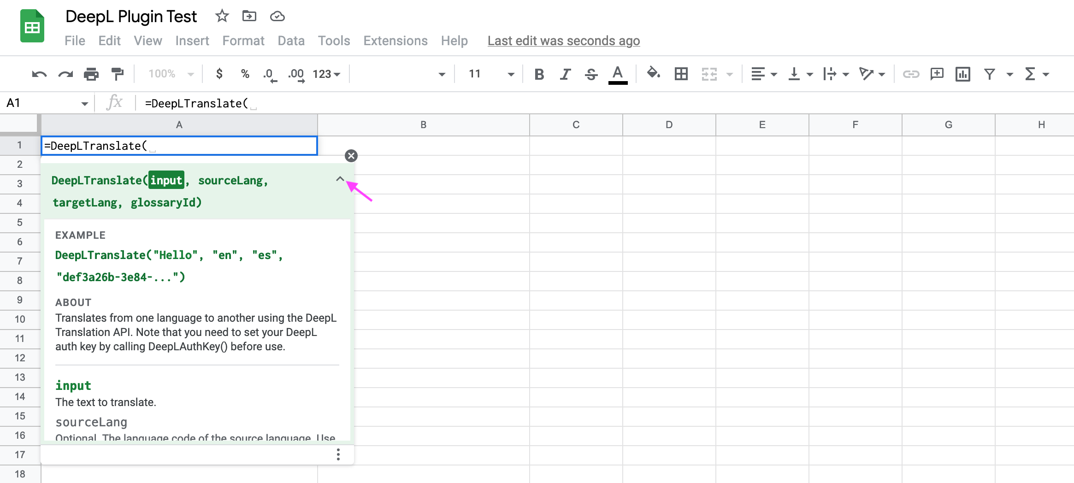Open the Name box dropdown arrow
1074x483 pixels.
(x=84, y=104)
